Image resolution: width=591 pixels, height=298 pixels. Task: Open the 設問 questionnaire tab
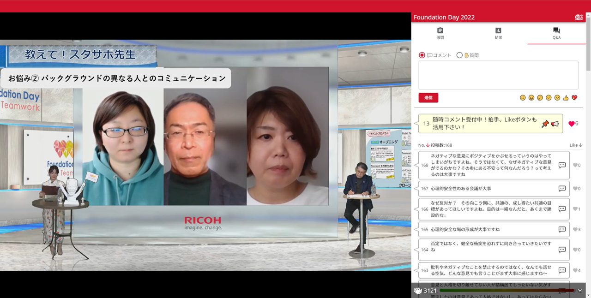(440, 33)
